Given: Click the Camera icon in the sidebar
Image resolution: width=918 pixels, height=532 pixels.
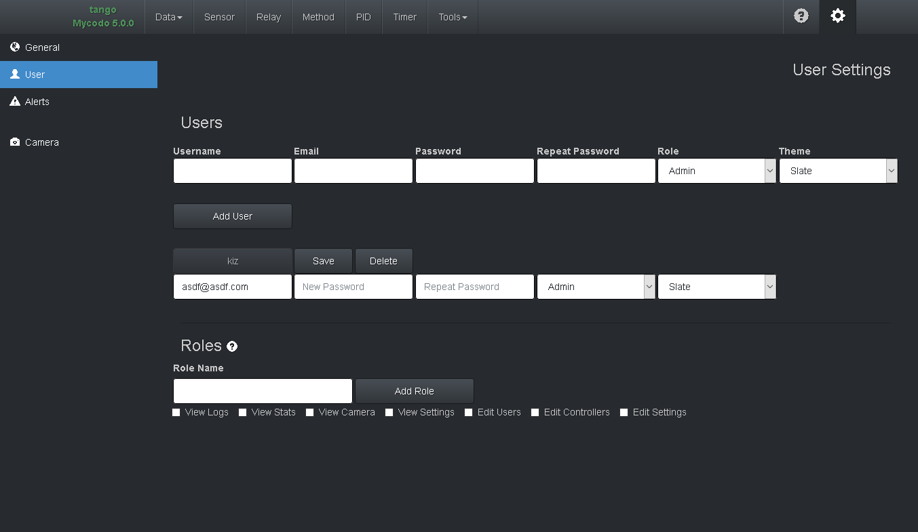Looking at the screenshot, I should [14, 142].
